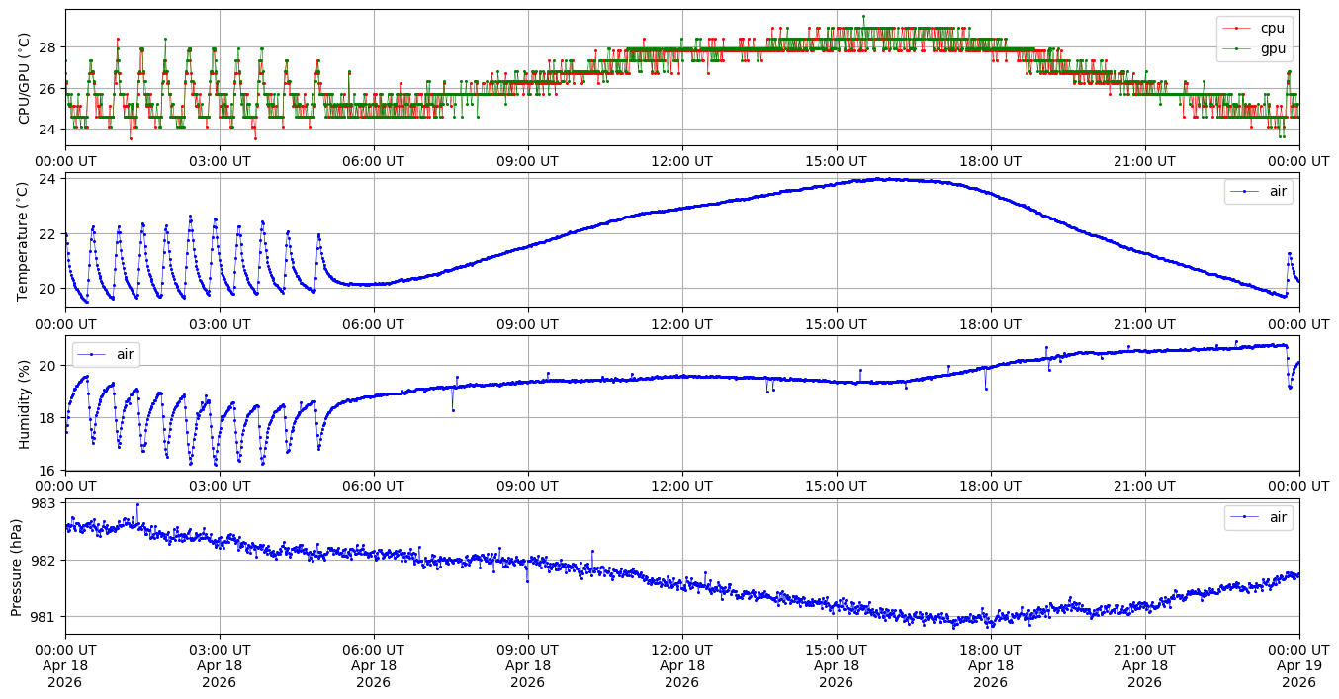1339x699 pixels.
Task: Click the 983 tick on the Pressure axis
Action: coord(45,503)
